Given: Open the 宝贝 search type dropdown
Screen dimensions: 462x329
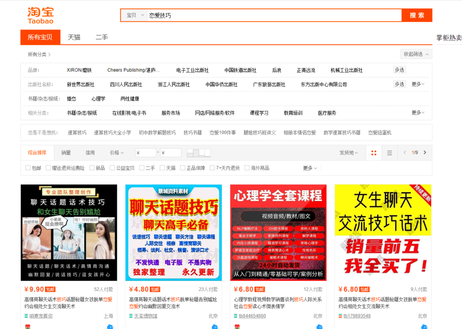Looking at the screenshot, I should click(135, 15).
